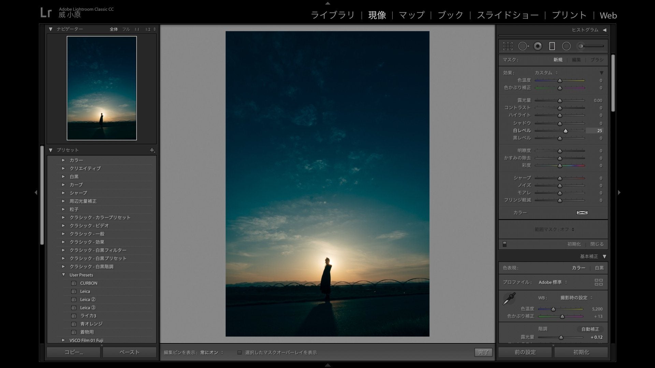655x368 pixels.
Task: Open the WB 撮影時の設定 dropdown
Action: 576,298
